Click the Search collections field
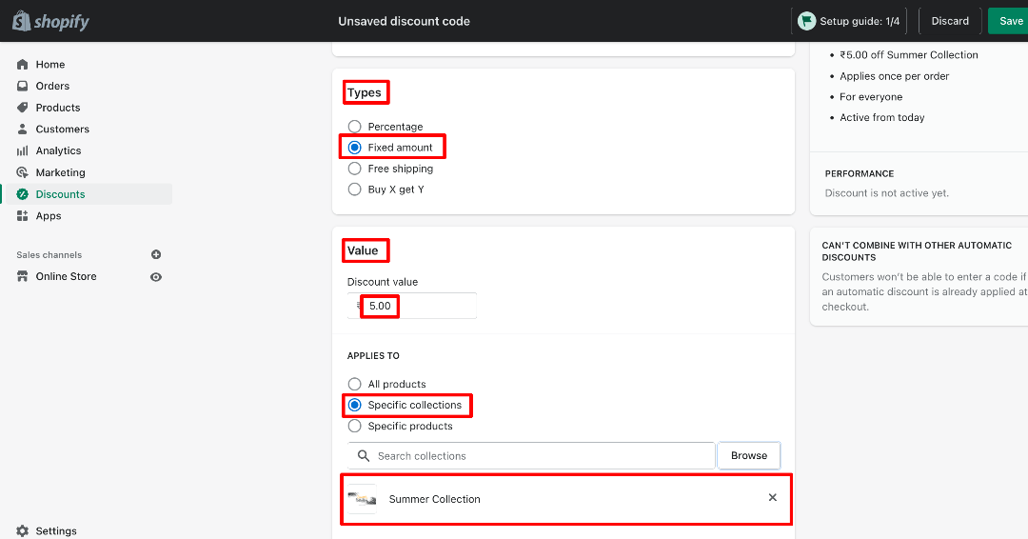 pyautogui.click(x=531, y=456)
